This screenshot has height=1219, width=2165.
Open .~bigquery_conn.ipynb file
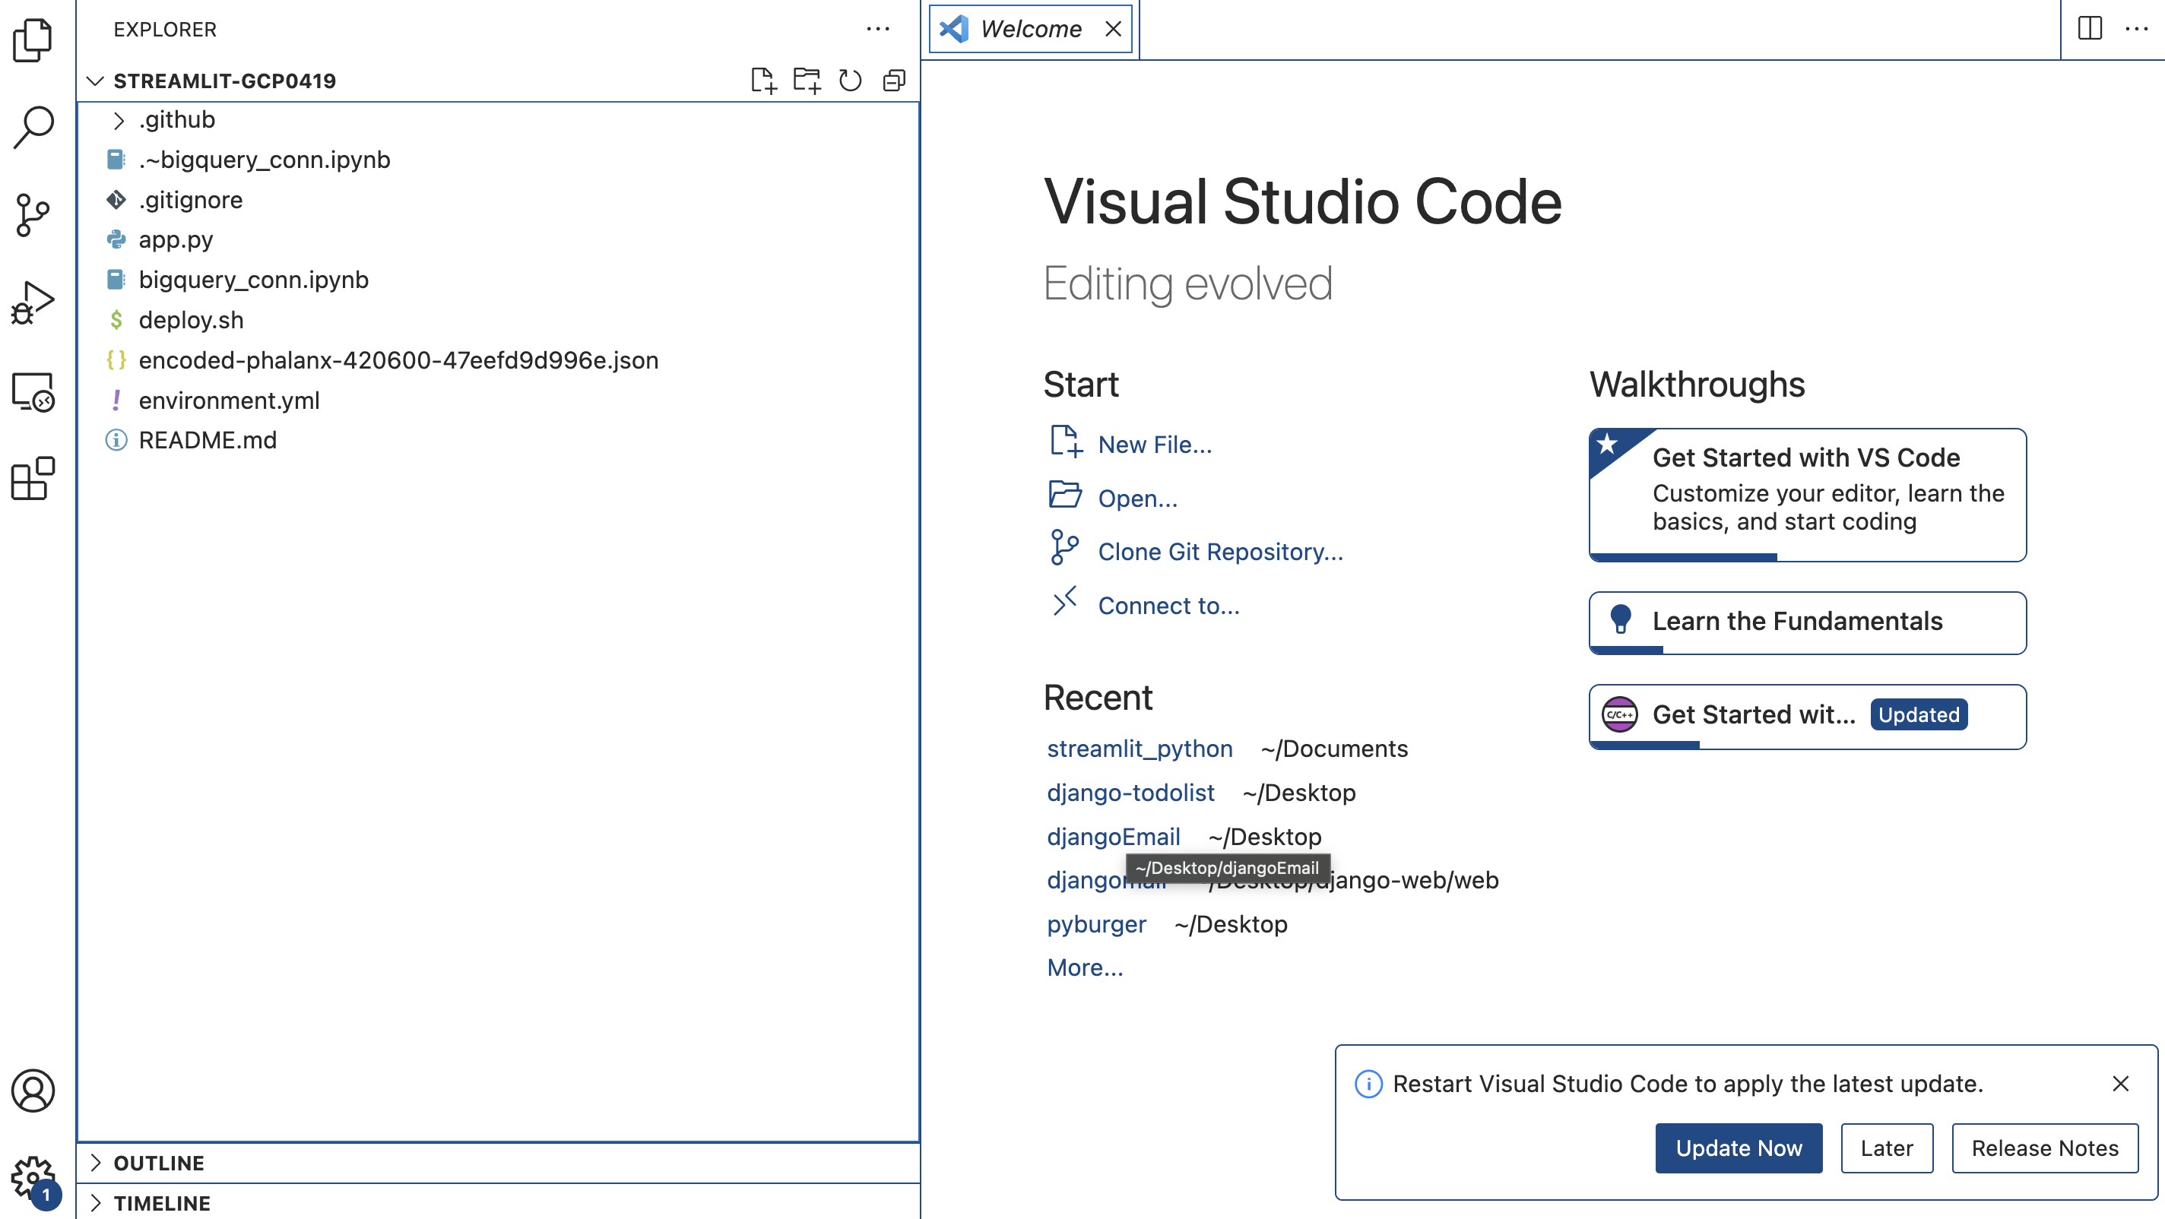tap(498, 160)
